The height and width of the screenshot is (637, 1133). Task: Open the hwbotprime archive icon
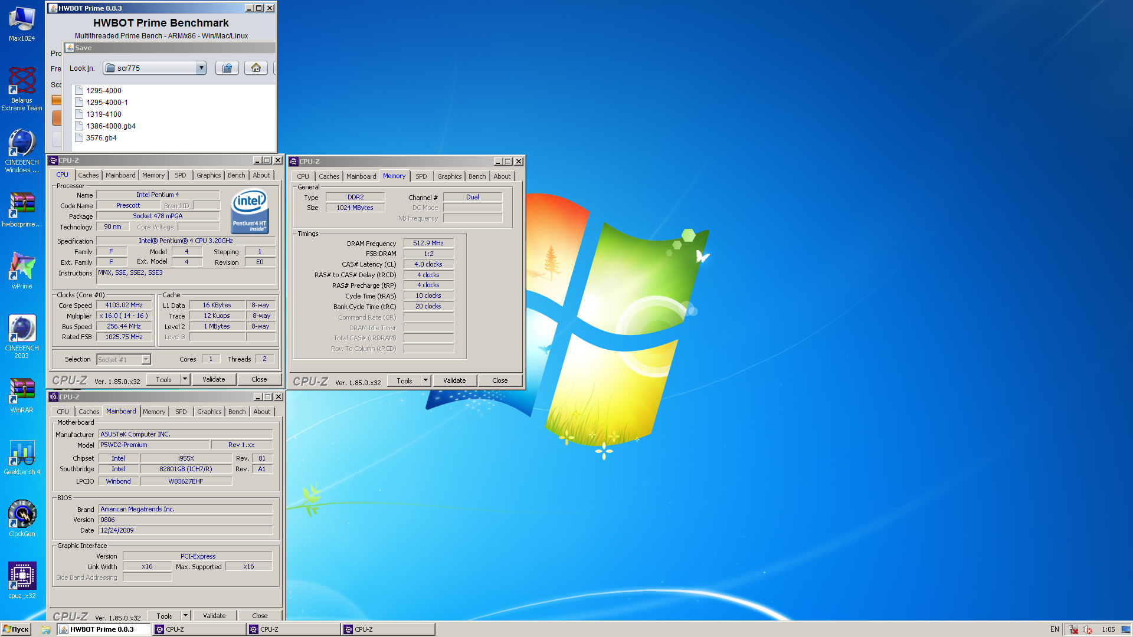tap(22, 209)
